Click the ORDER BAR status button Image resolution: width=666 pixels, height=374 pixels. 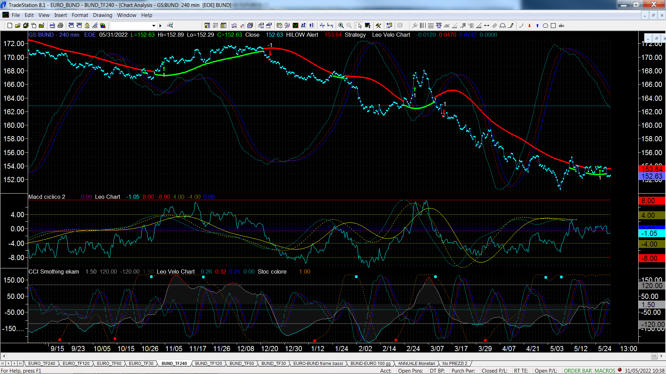[x=578, y=371]
